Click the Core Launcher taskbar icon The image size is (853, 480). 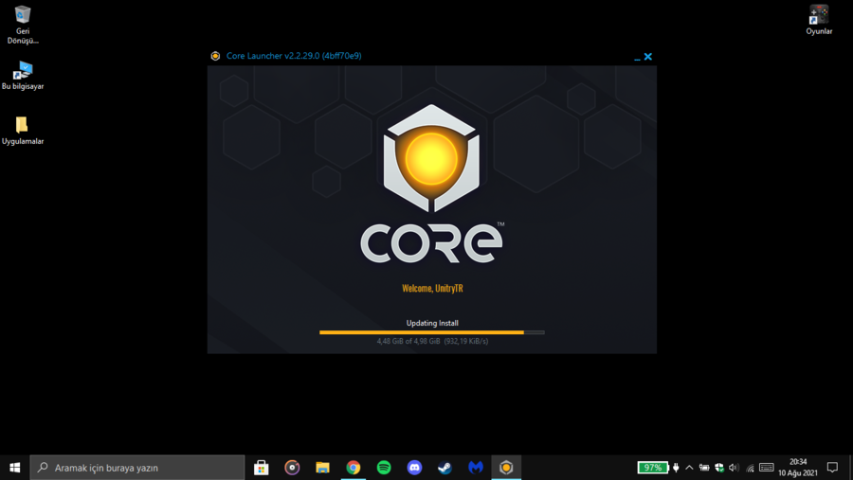(506, 468)
